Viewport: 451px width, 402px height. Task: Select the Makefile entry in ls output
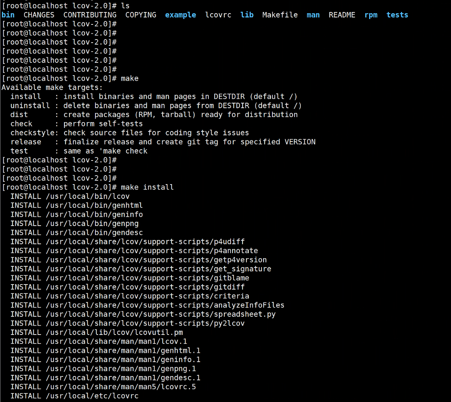(x=280, y=15)
